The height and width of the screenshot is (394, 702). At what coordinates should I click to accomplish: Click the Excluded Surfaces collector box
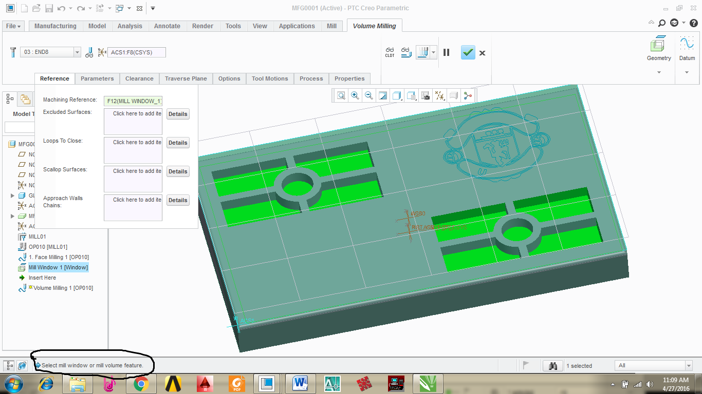(133, 122)
